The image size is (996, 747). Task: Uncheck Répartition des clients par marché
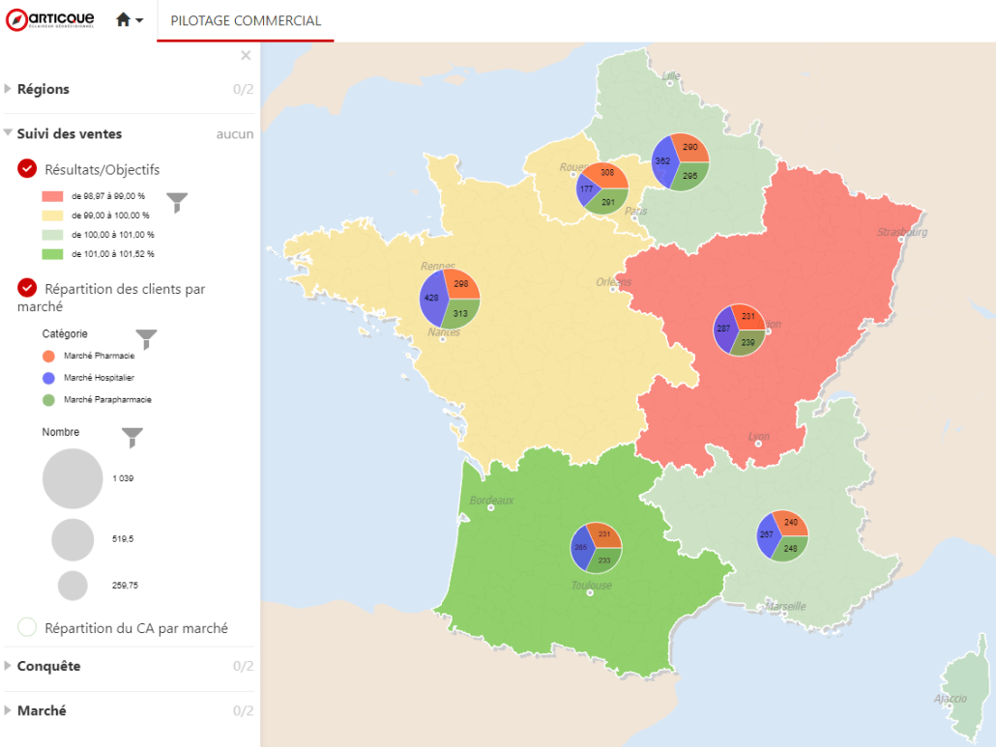coord(28,288)
